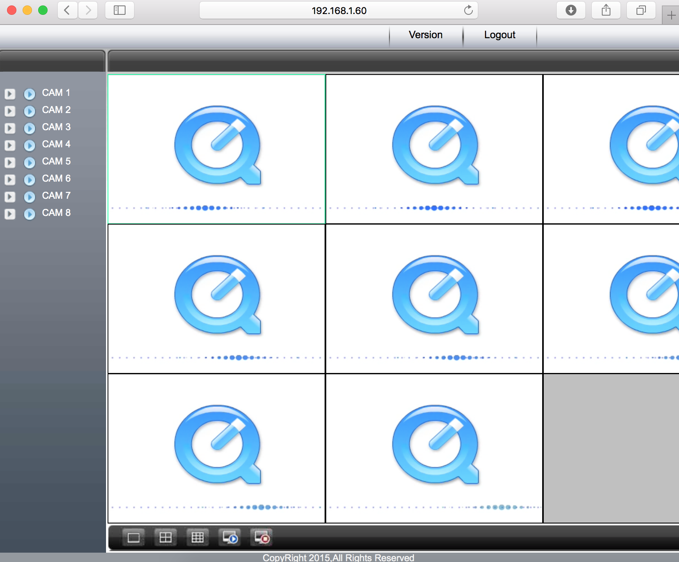Screen dimensions: 679x562
Task: Select the first video pane in the bottom row
Action: (216, 448)
